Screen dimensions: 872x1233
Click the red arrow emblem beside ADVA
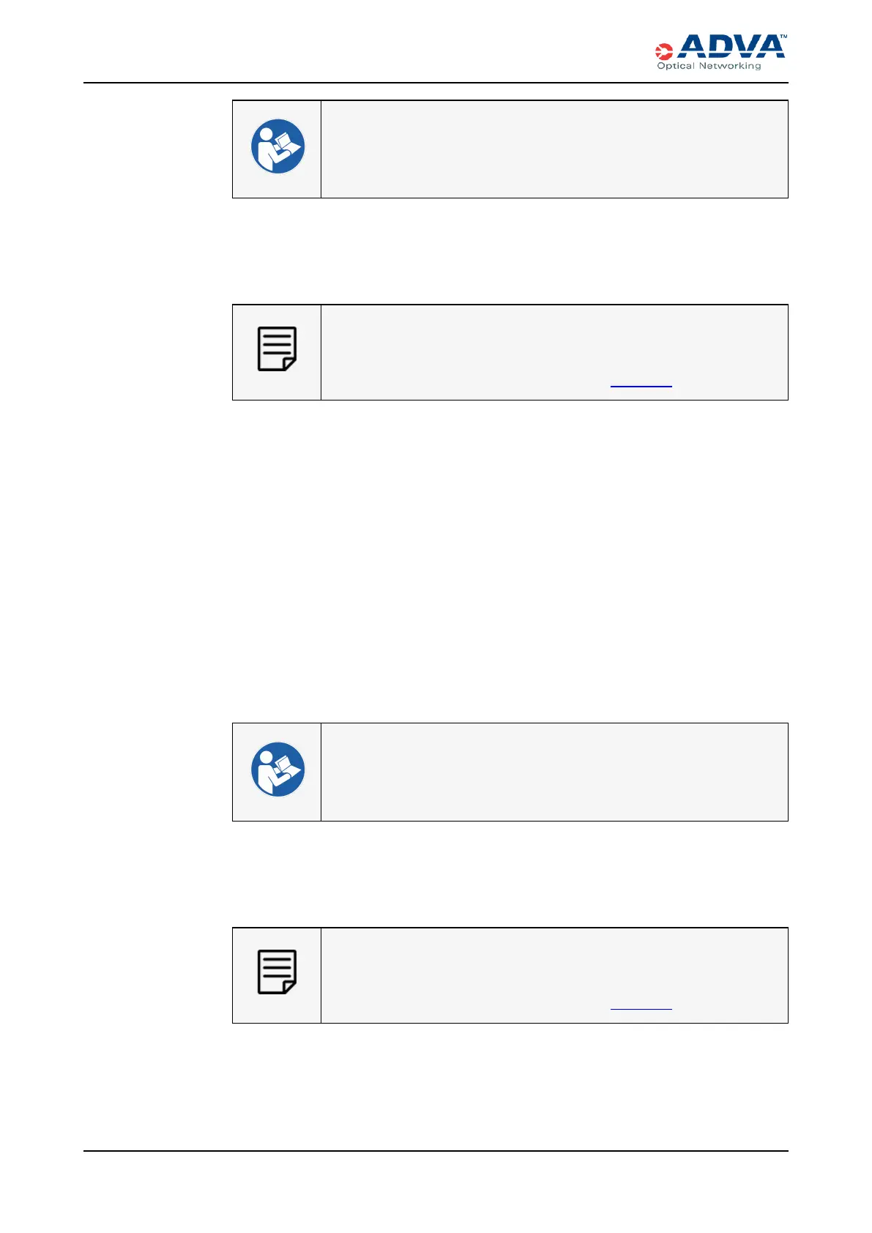[x=664, y=51]
